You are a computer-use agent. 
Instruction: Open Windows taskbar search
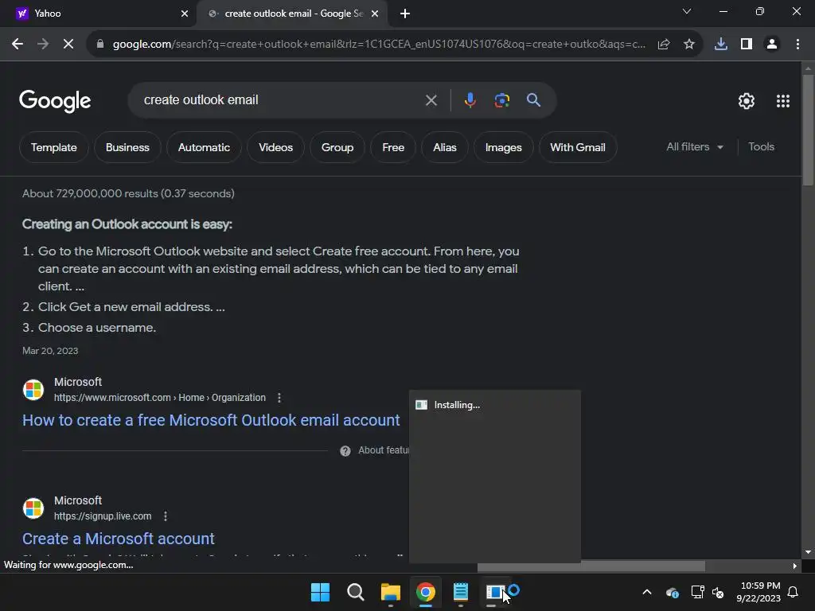pyautogui.click(x=356, y=592)
